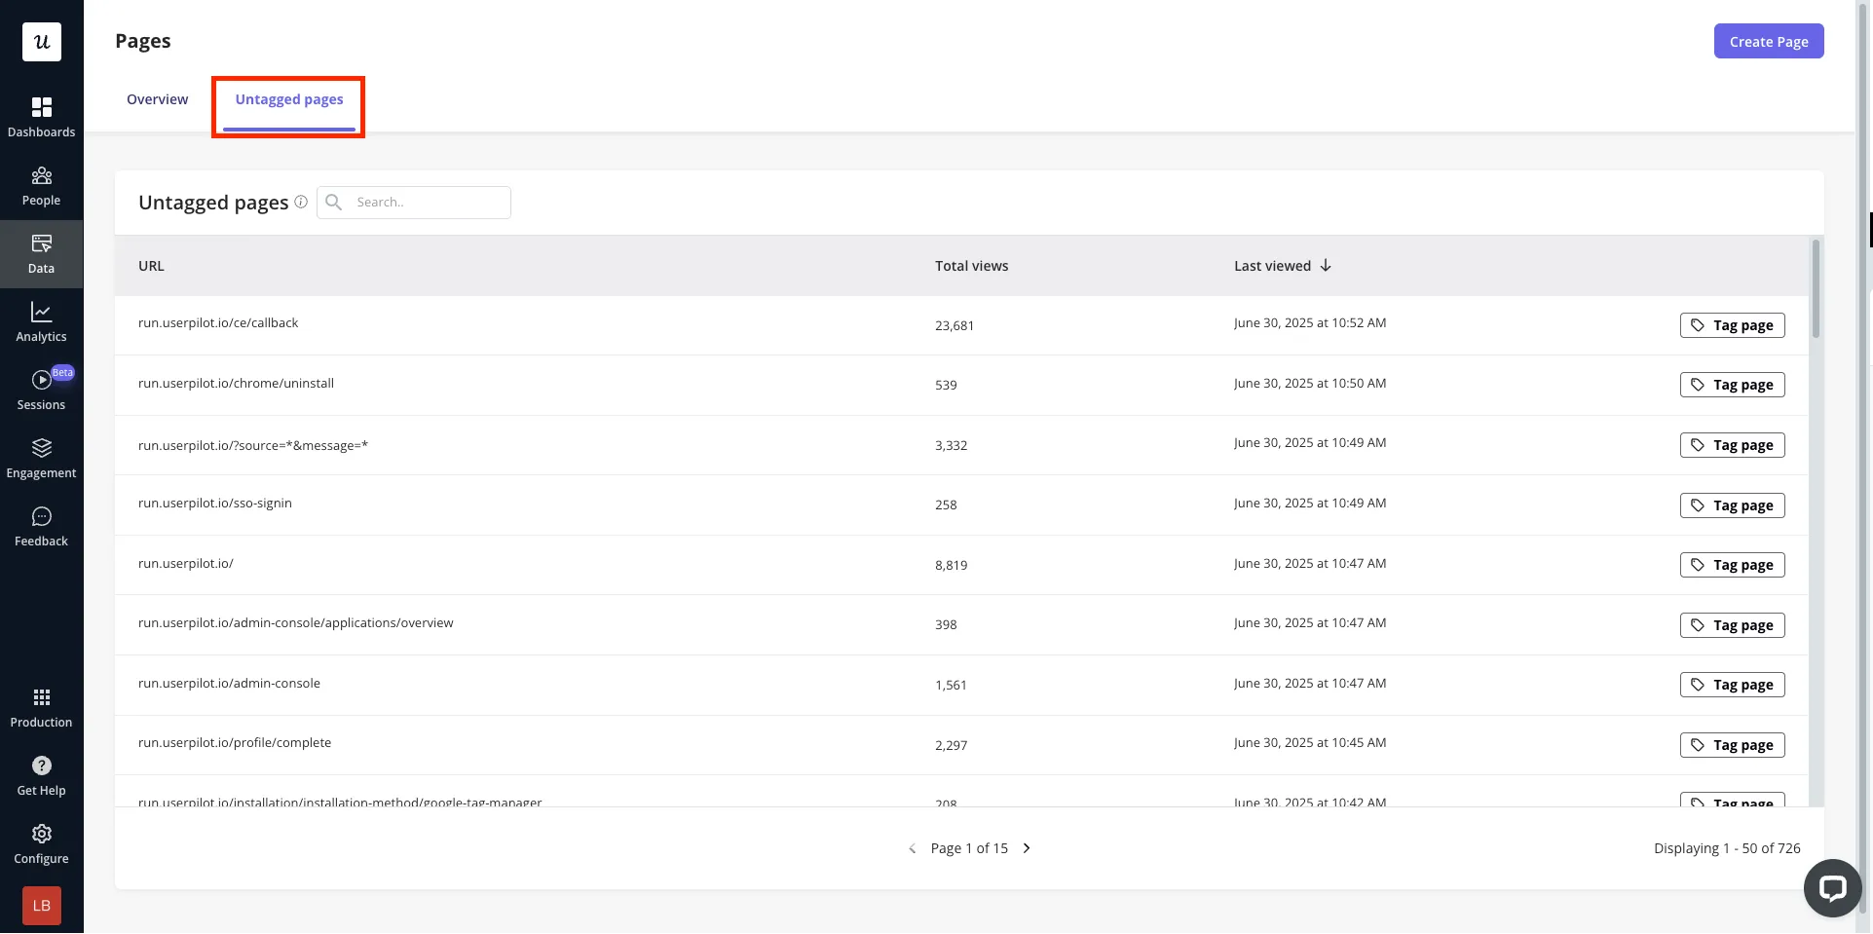This screenshot has width=1873, height=934.
Task: Switch to the Overview tab
Action: [x=157, y=99]
